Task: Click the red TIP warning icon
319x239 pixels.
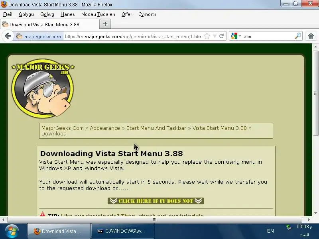Action: (x=43, y=214)
